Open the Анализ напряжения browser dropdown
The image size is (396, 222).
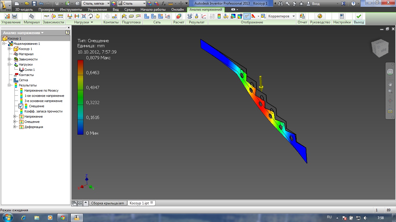coord(43,33)
